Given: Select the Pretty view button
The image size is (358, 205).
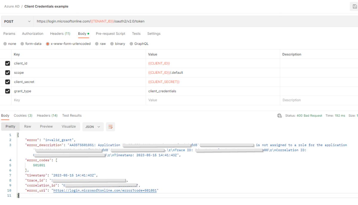Looking at the screenshot, I should click(10, 126).
